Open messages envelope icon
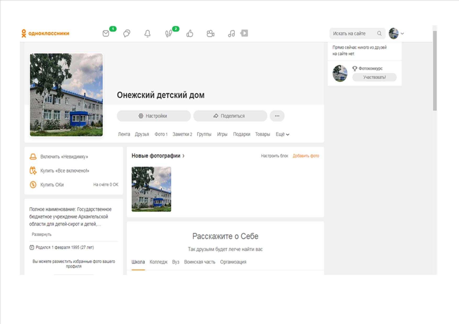Viewport: 459px width, 324px height. tap(106, 33)
